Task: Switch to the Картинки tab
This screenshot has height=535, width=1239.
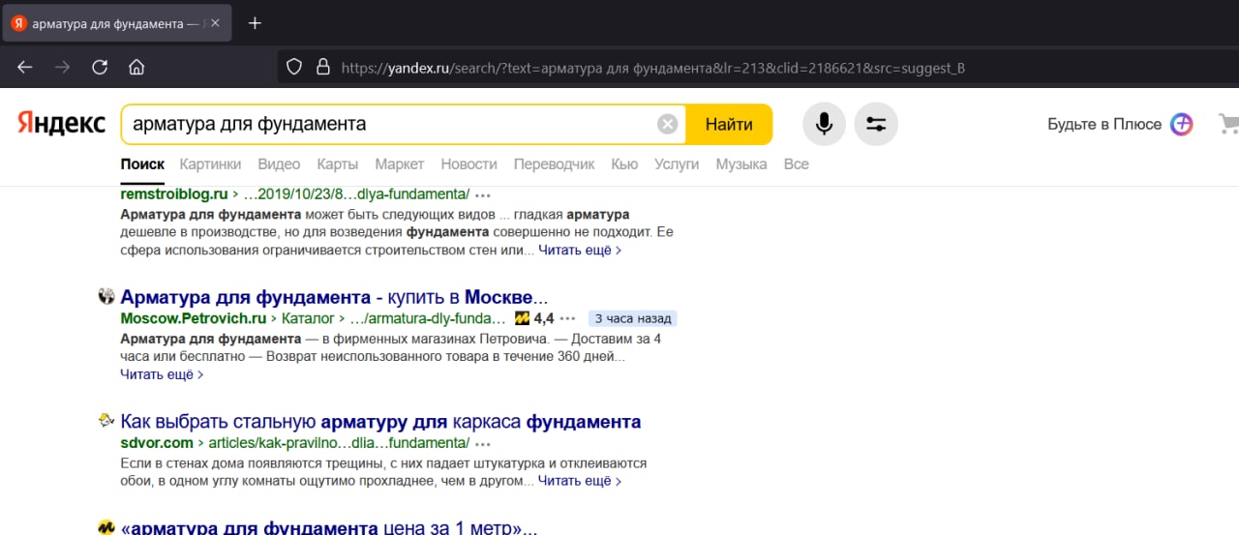Action: point(210,164)
